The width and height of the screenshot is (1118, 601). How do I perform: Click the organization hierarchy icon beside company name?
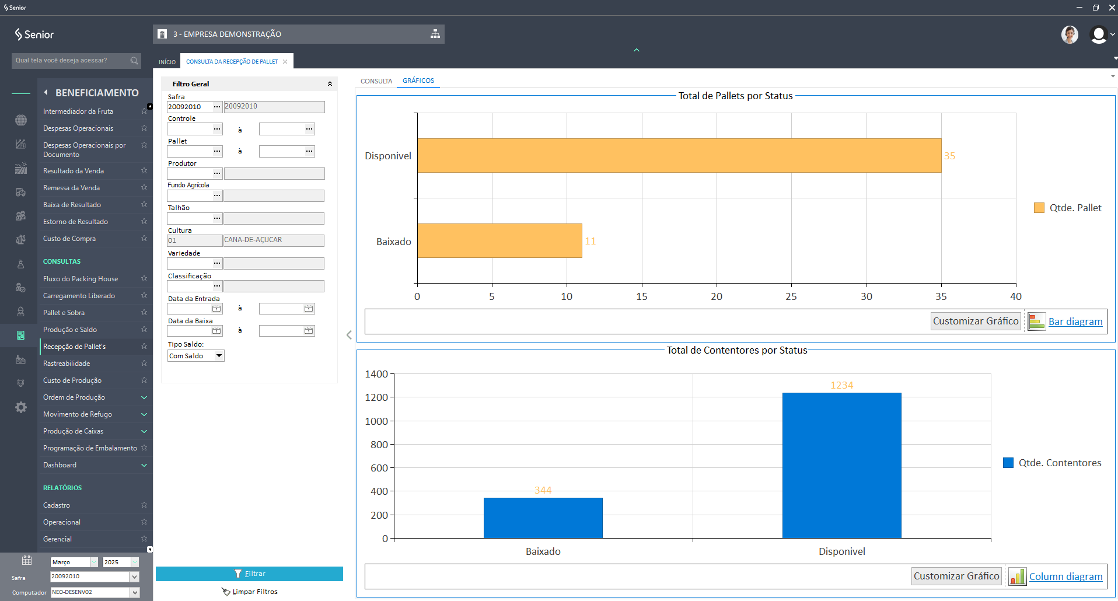pos(435,34)
